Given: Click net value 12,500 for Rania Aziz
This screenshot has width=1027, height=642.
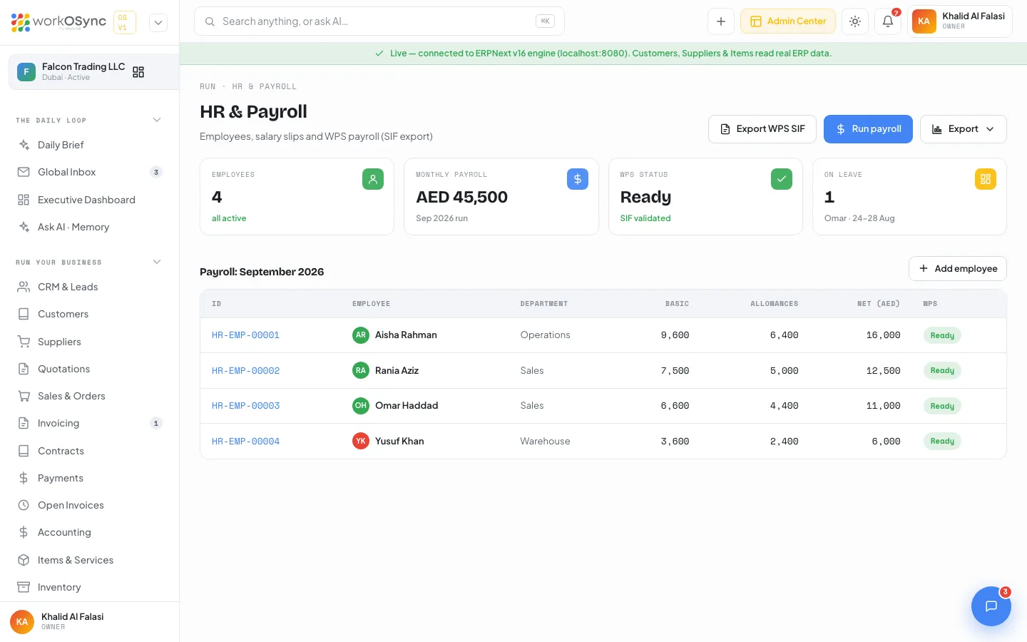Looking at the screenshot, I should (883, 371).
